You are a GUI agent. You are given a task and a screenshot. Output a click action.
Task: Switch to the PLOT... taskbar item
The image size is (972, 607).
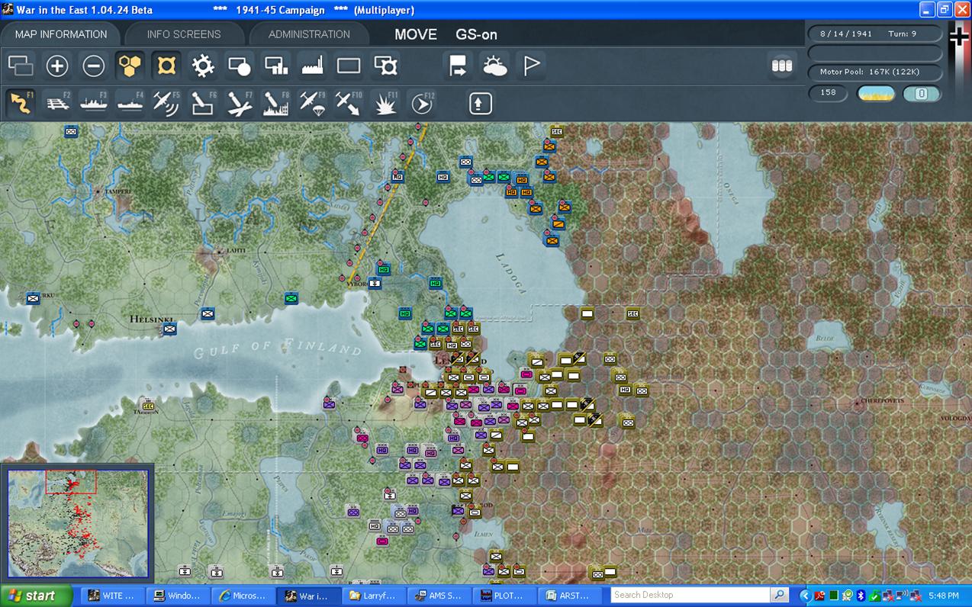(504, 596)
